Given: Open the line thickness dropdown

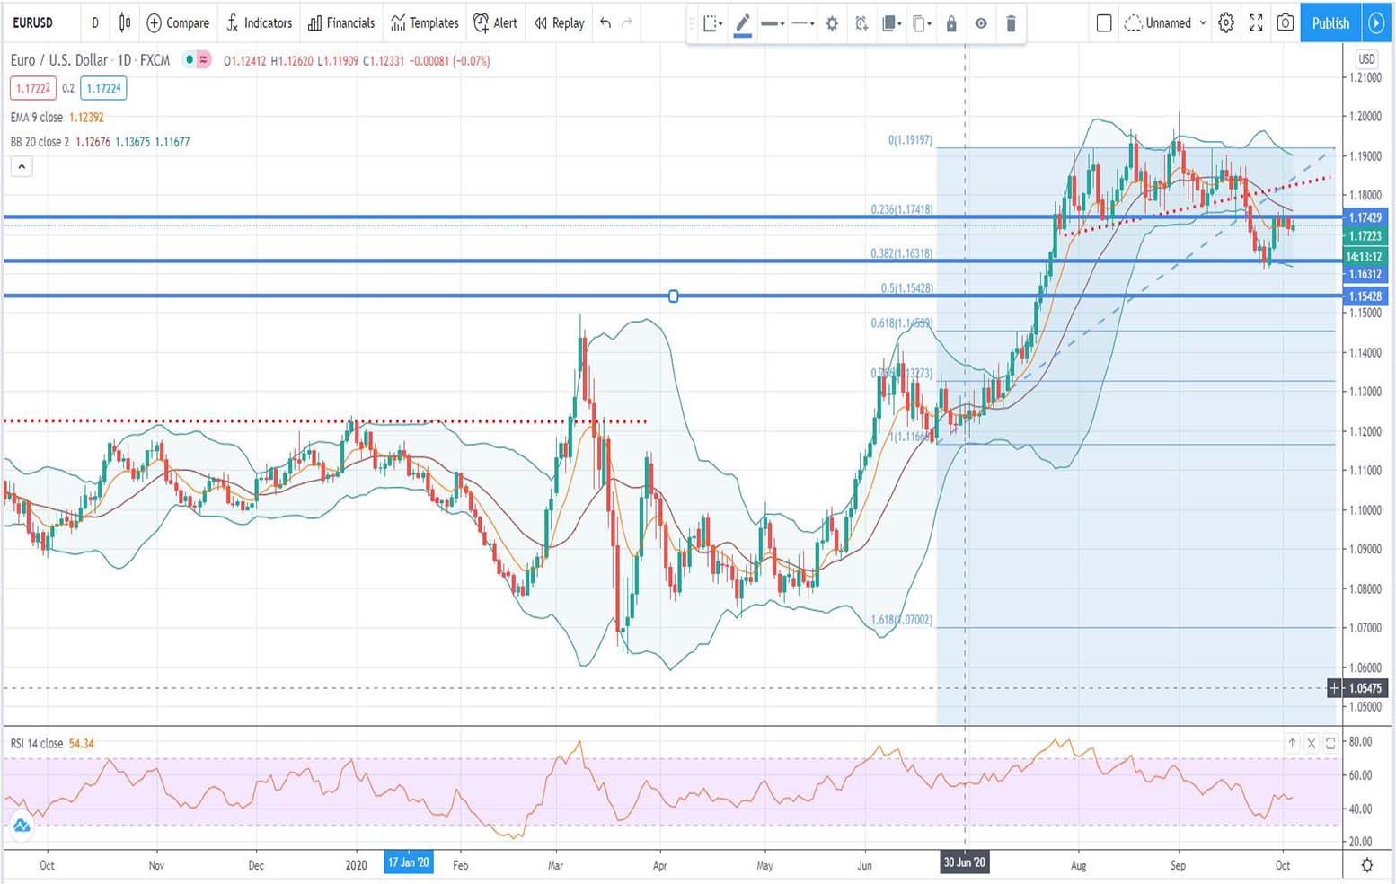Looking at the screenshot, I should (773, 24).
